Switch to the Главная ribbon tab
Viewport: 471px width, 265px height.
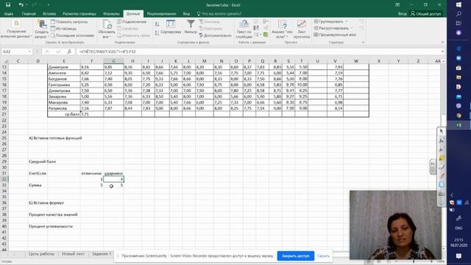(29, 14)
